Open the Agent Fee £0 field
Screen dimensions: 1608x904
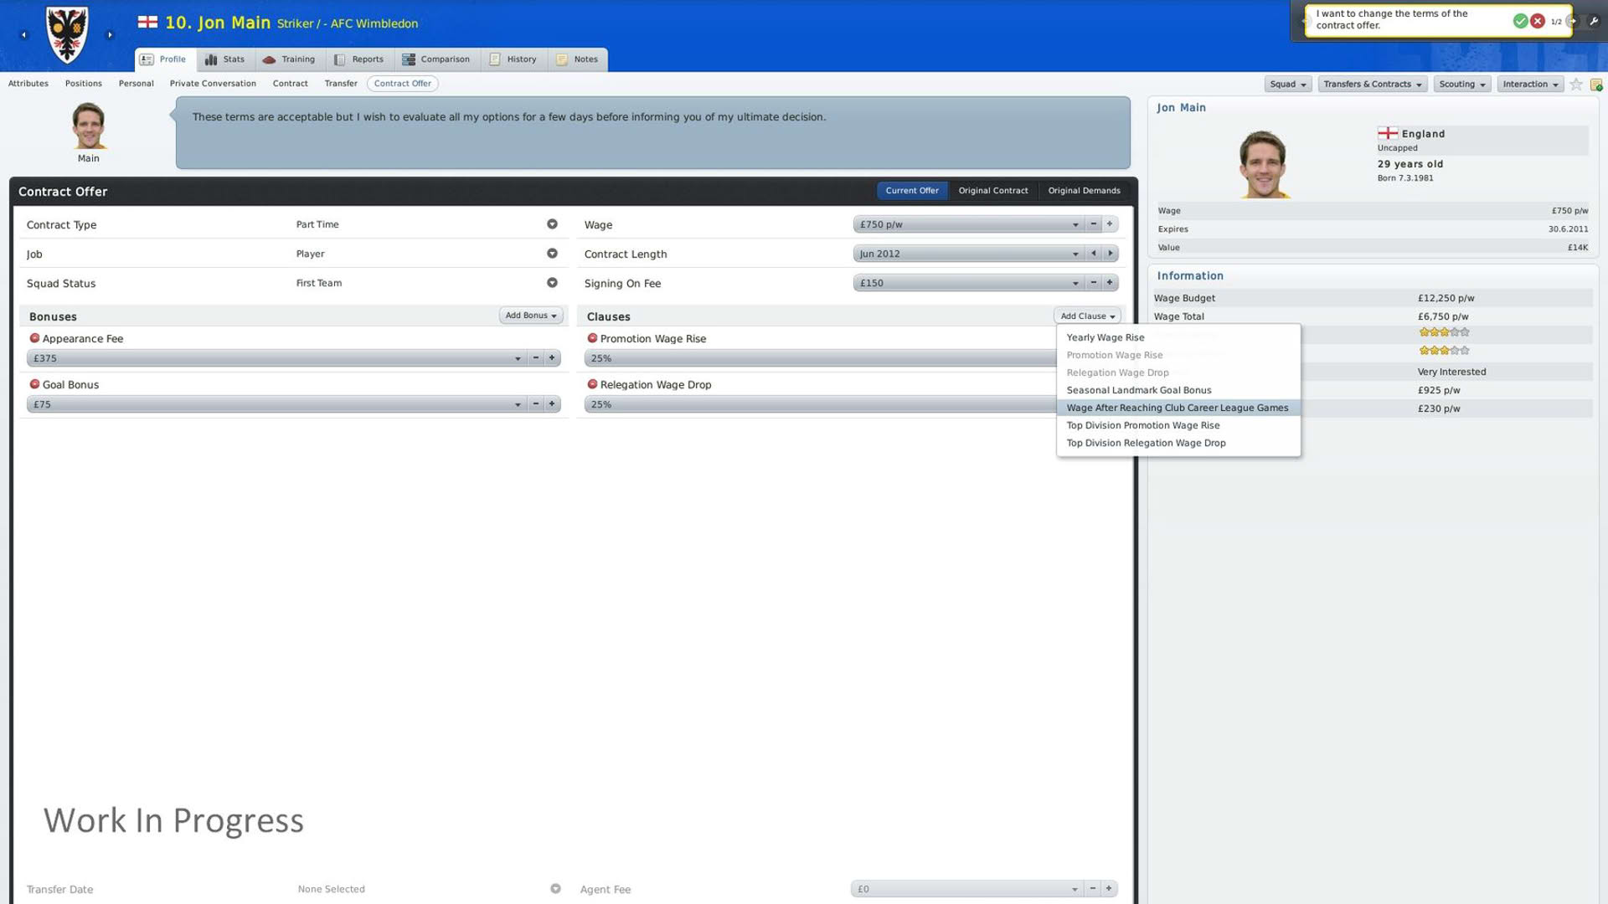[967, 889]
